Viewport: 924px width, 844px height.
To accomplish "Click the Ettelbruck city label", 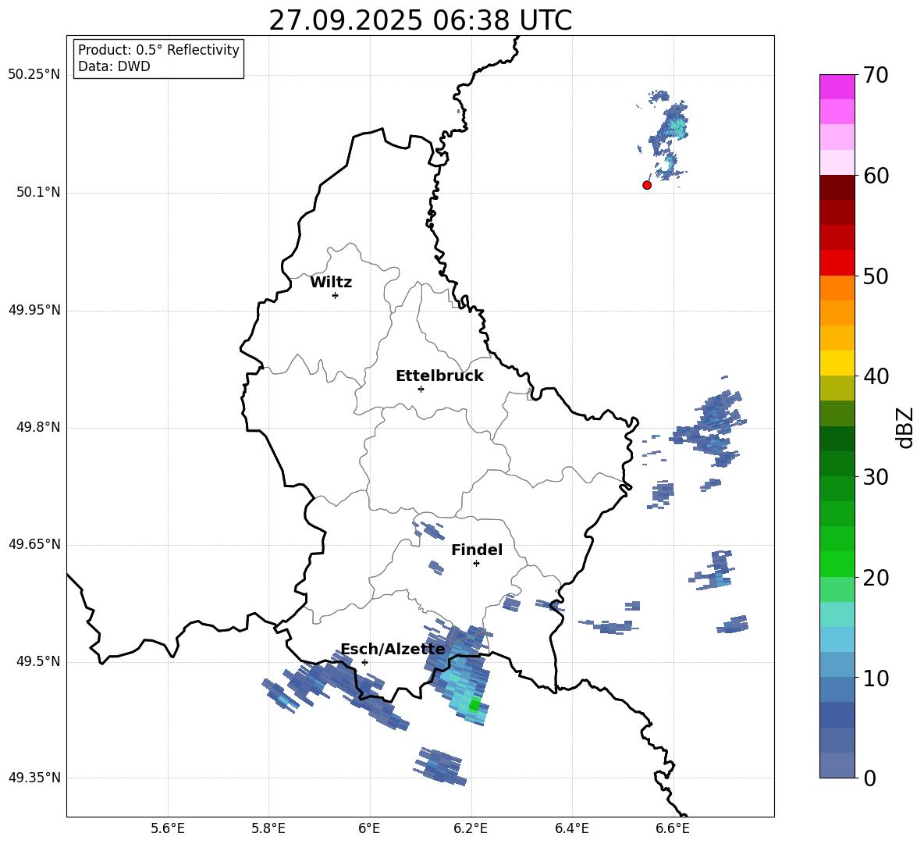I will (439, 376).
